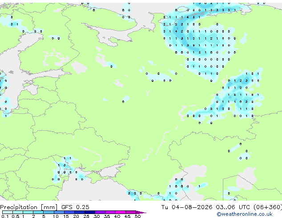
Task: Click the 40–45 mm magenta legend swatch
Action: pos(121,212)
